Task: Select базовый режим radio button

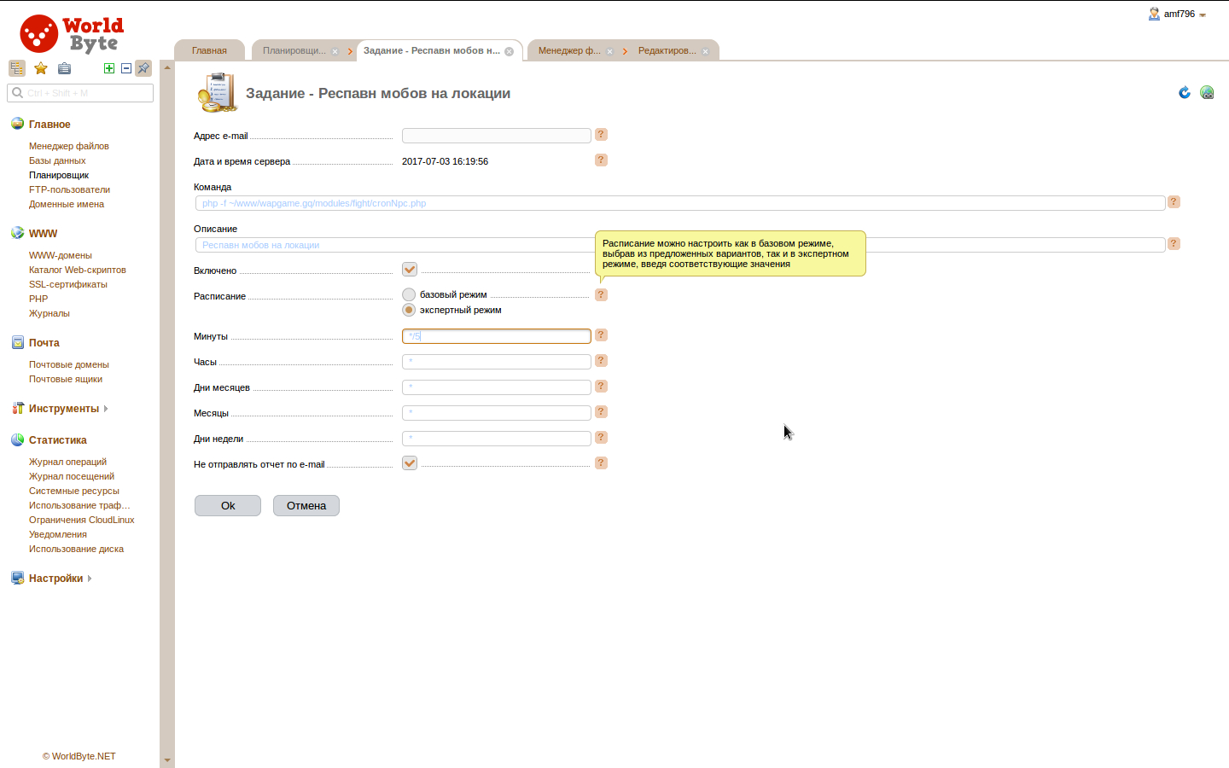Action: click(x=409, y=294)
